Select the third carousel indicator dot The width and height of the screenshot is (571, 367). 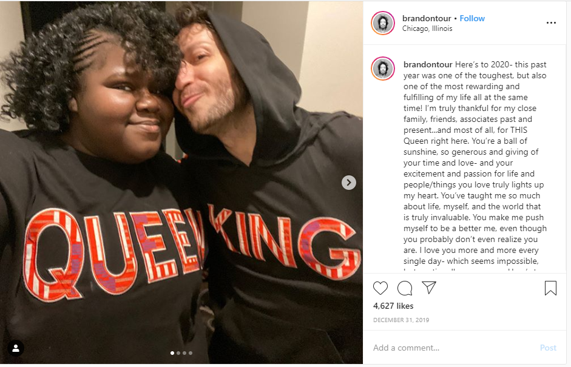(184, 351)
